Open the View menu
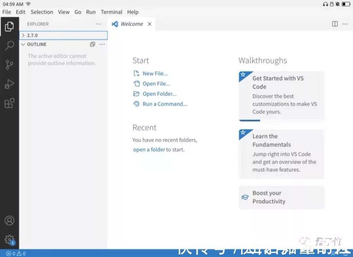Viewport: 353px width, 257px height. (x=64, y=12)
